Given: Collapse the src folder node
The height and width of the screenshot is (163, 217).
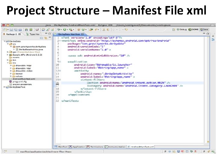Looking at the screenshot, I should click(8, 44).
